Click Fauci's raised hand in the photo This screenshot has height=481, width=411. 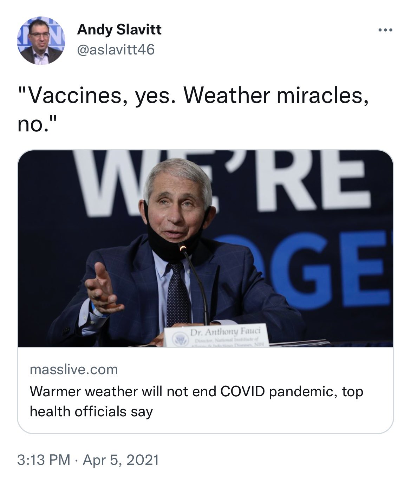[102, 289]
